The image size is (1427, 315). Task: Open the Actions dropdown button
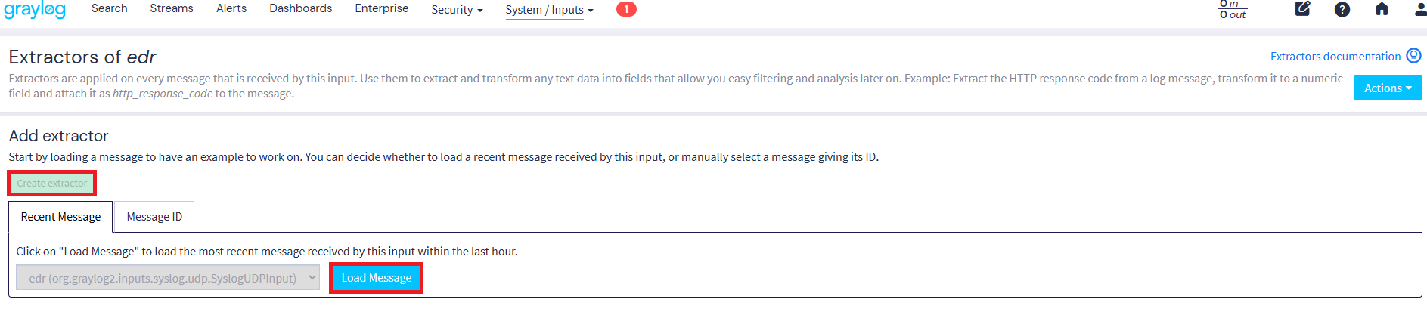click(1388, 88)
